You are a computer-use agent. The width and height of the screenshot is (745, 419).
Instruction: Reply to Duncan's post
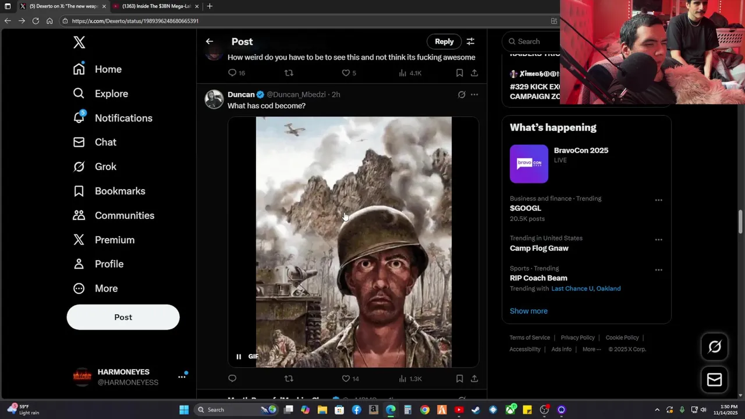point(232,379)
